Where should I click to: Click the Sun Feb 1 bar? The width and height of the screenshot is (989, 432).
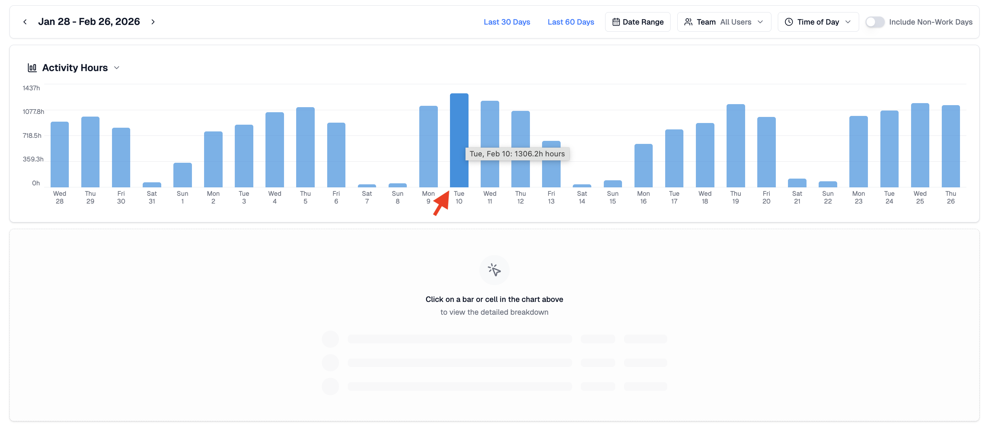182,175
